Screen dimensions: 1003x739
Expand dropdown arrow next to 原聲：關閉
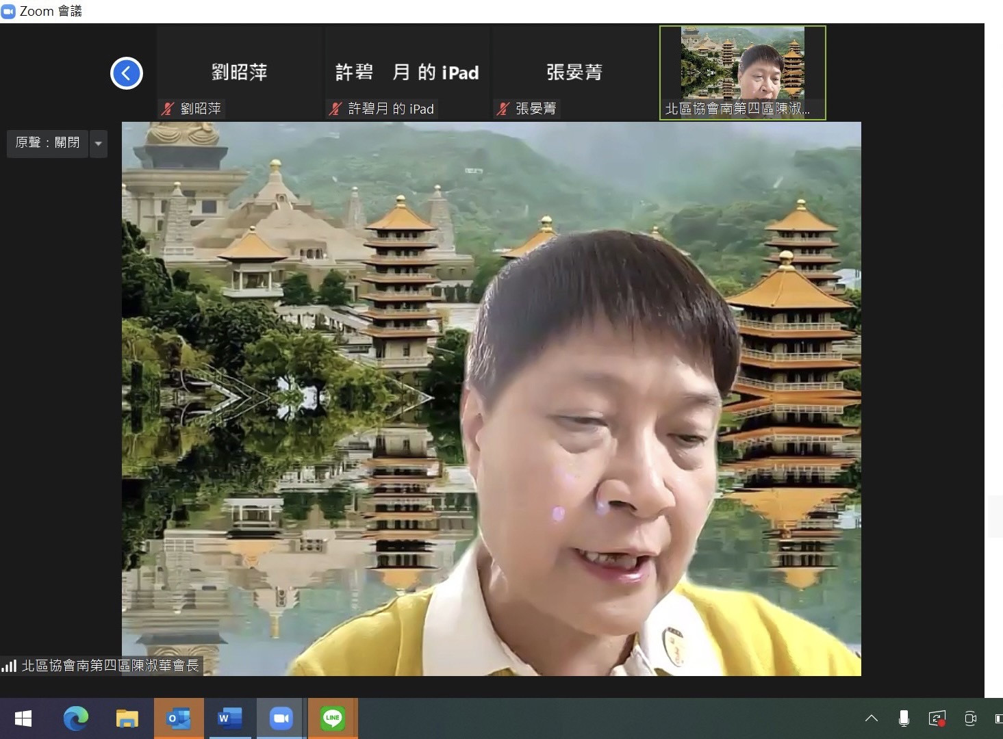point(99,144)
